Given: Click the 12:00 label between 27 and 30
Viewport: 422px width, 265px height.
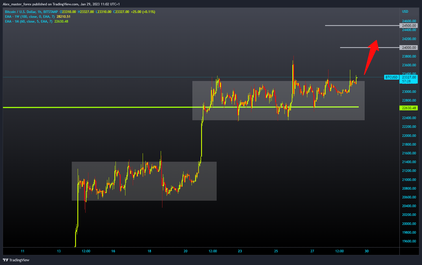Looking at the screenshot, I should (x=340, y=251).
